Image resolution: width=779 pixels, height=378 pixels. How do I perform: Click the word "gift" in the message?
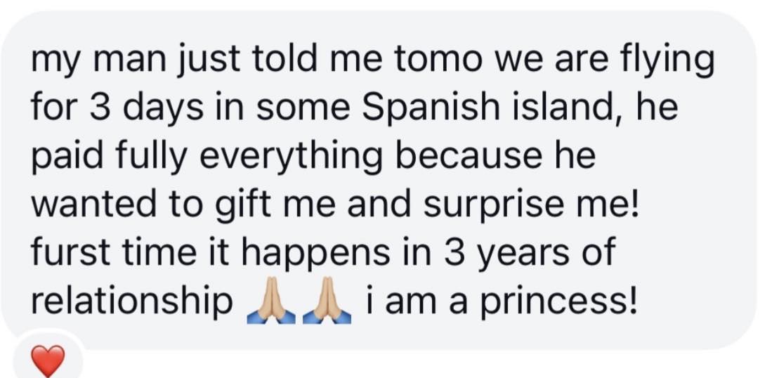[250, 205]
